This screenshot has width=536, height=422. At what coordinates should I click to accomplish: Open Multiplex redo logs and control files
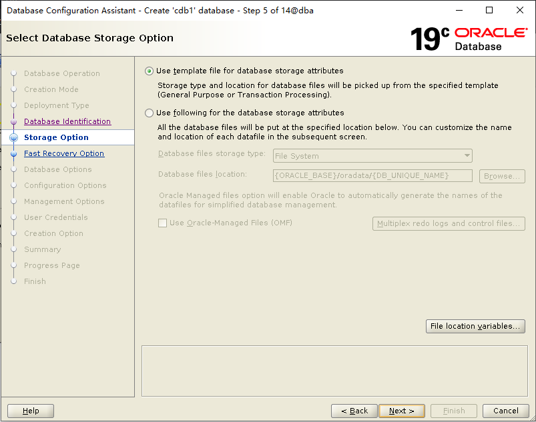click(x=449, y=223)
